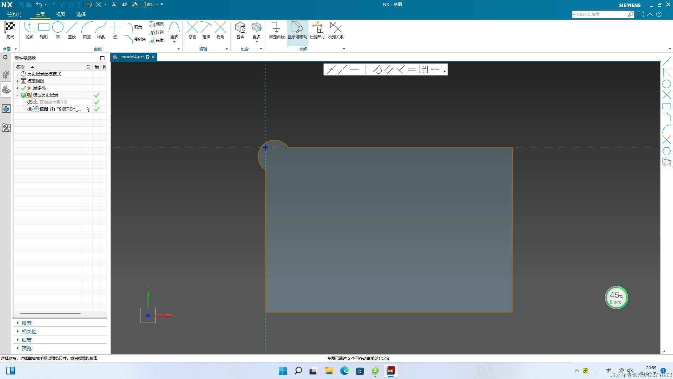The width and height of the screenshot is (673, 379).
Task: Open Windows Start menu
Action: coord(283,371)
